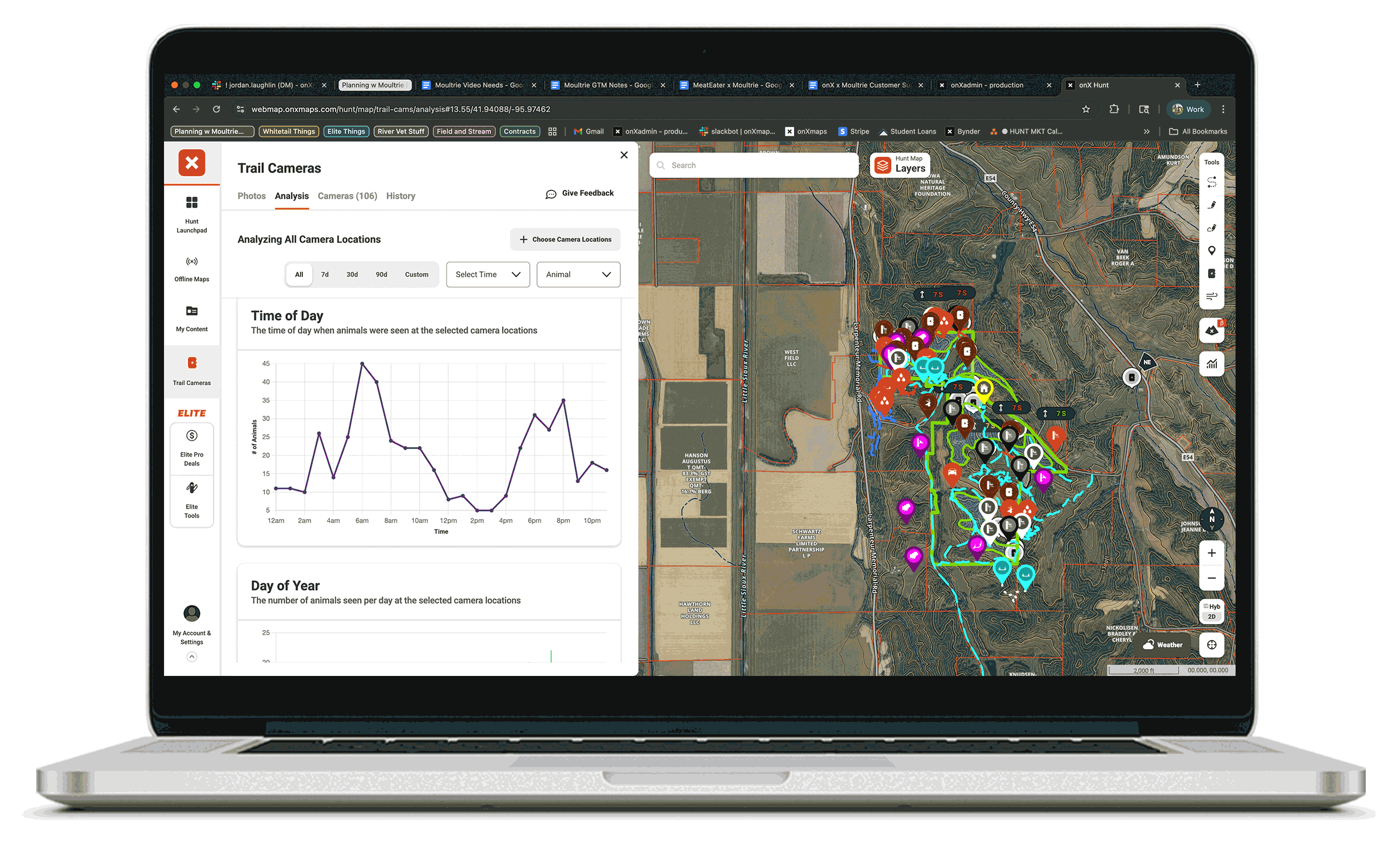Open the chart analysis map button
The height and width of the screenshot is (862, 1399).
[x=1212, y=364]
